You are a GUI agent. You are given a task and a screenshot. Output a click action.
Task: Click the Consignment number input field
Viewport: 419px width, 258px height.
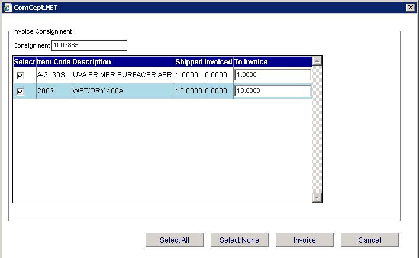(89, 45)
